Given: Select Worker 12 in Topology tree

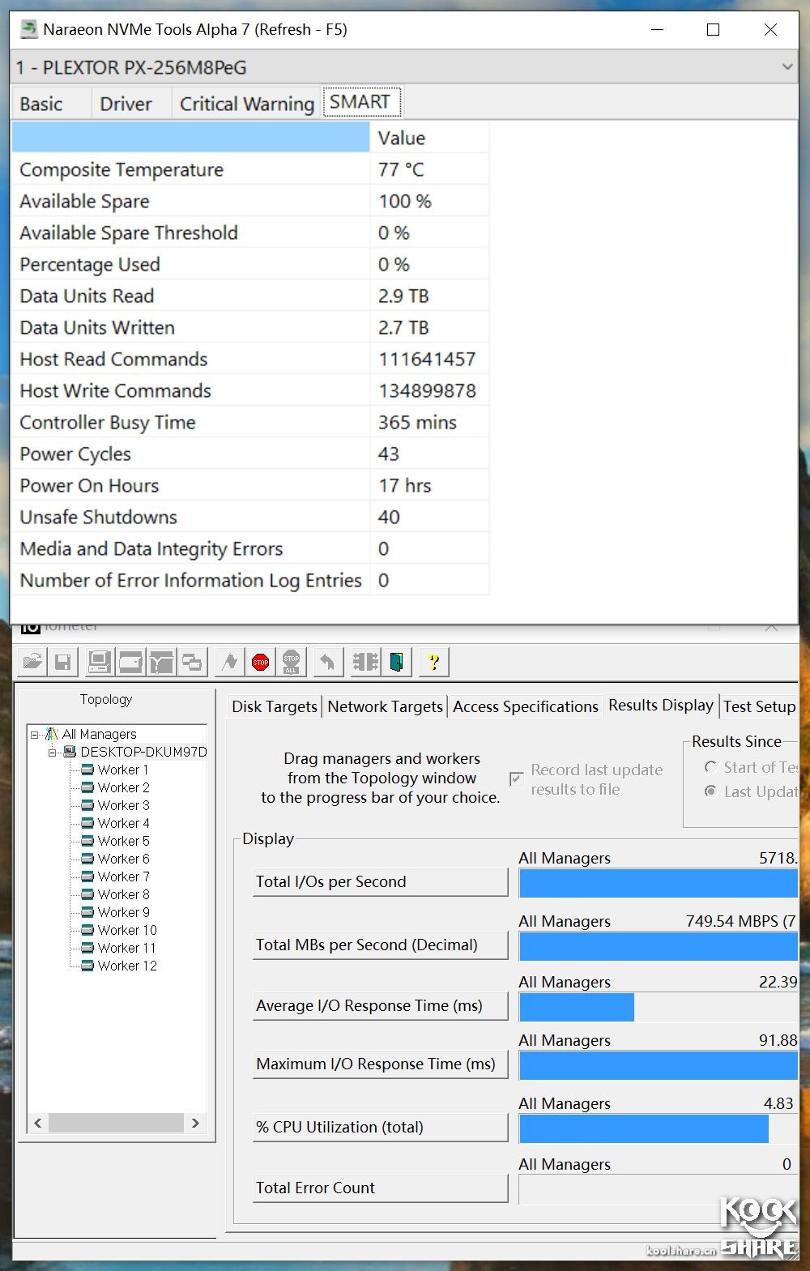Looking at the screenshot, I should tap(127, 966).
